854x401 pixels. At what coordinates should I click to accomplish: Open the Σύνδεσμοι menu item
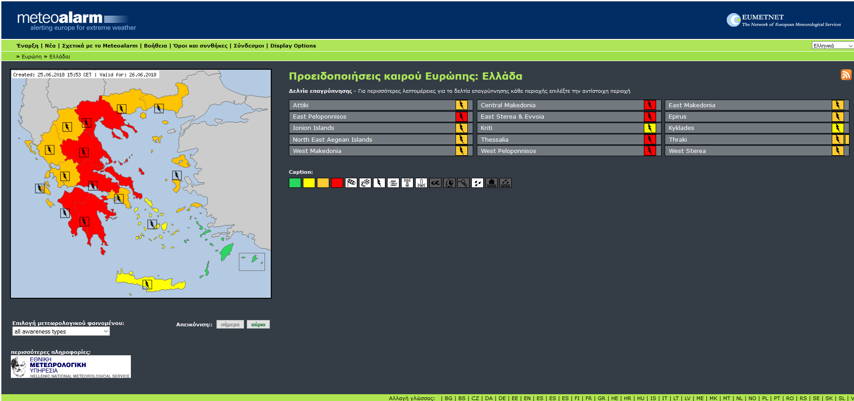tap(249, 46)
